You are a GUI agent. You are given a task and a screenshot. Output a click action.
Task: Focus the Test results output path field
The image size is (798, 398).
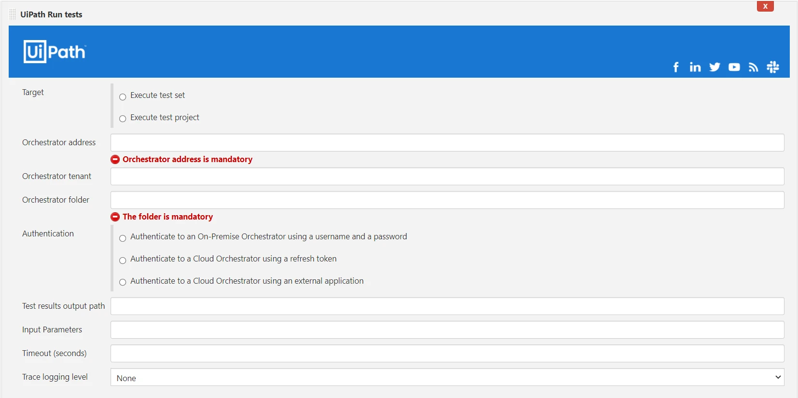click(x=447, y=306)
